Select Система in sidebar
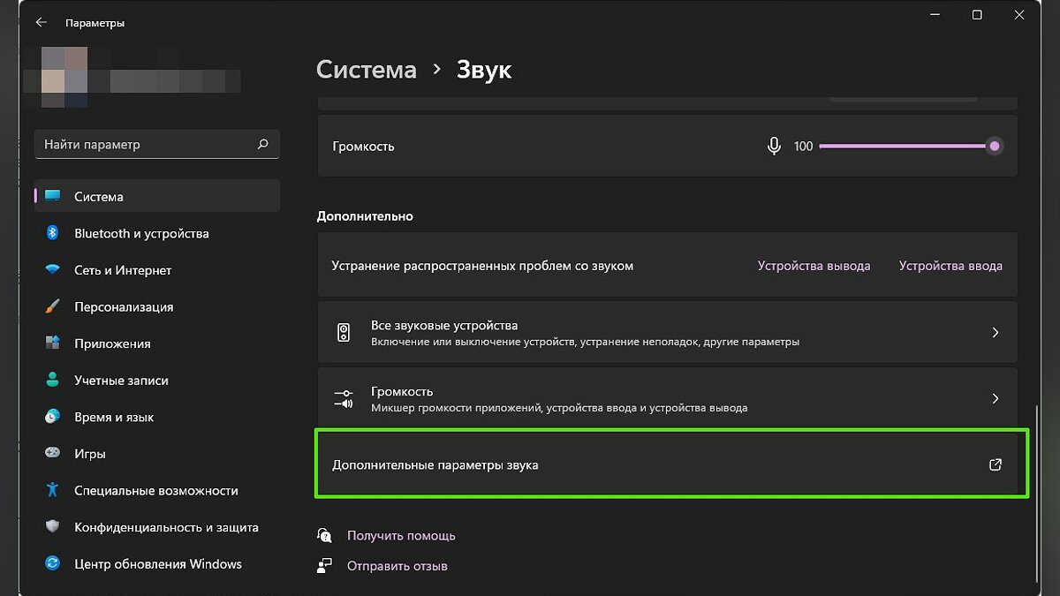The width and height of the screenshot is (1060, 596). click(99, 197)
